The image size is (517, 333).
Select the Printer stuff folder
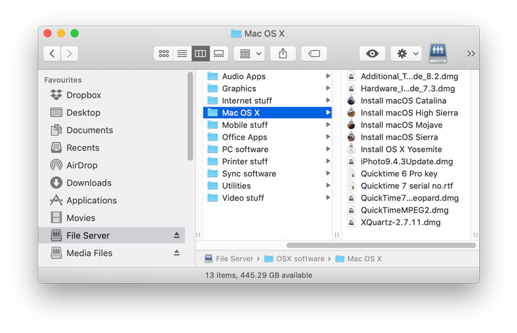click(267, 161)
